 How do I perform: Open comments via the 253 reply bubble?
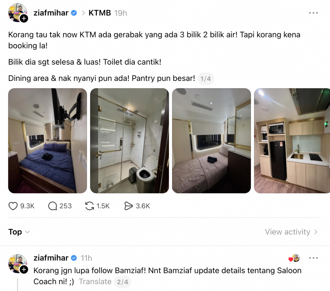[53, 206]
